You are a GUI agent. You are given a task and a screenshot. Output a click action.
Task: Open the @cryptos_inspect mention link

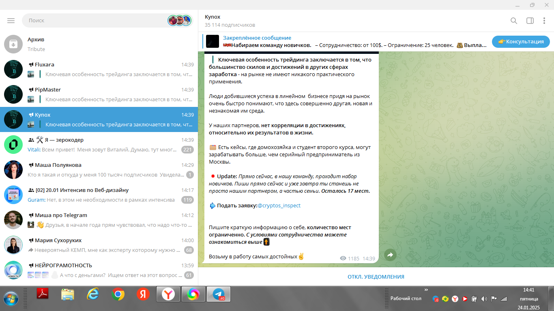tap(279, 206)
